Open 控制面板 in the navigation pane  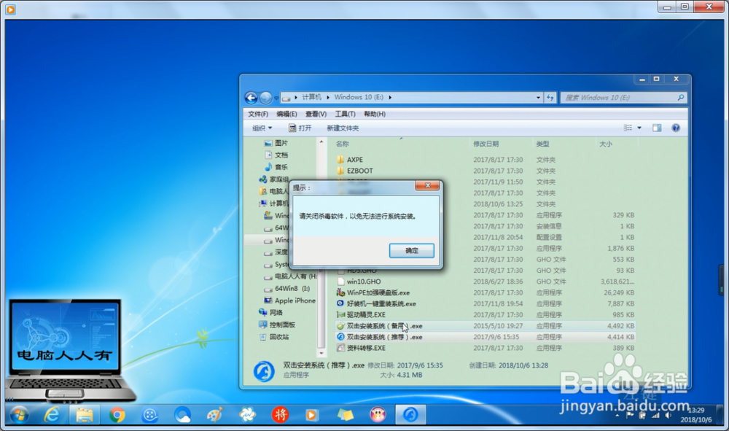coord(281,325)
